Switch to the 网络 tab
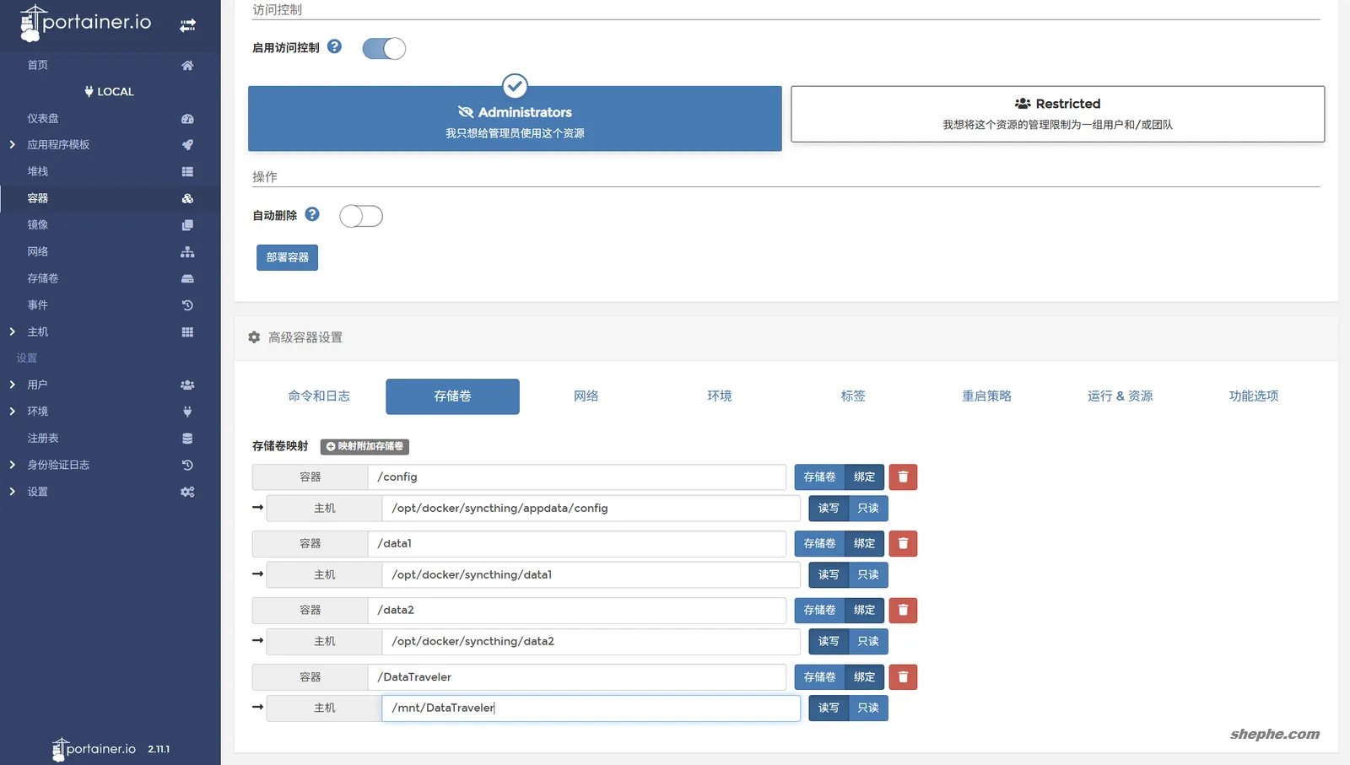The height and width of the screenshot is (765, 1350). [585, 396]
